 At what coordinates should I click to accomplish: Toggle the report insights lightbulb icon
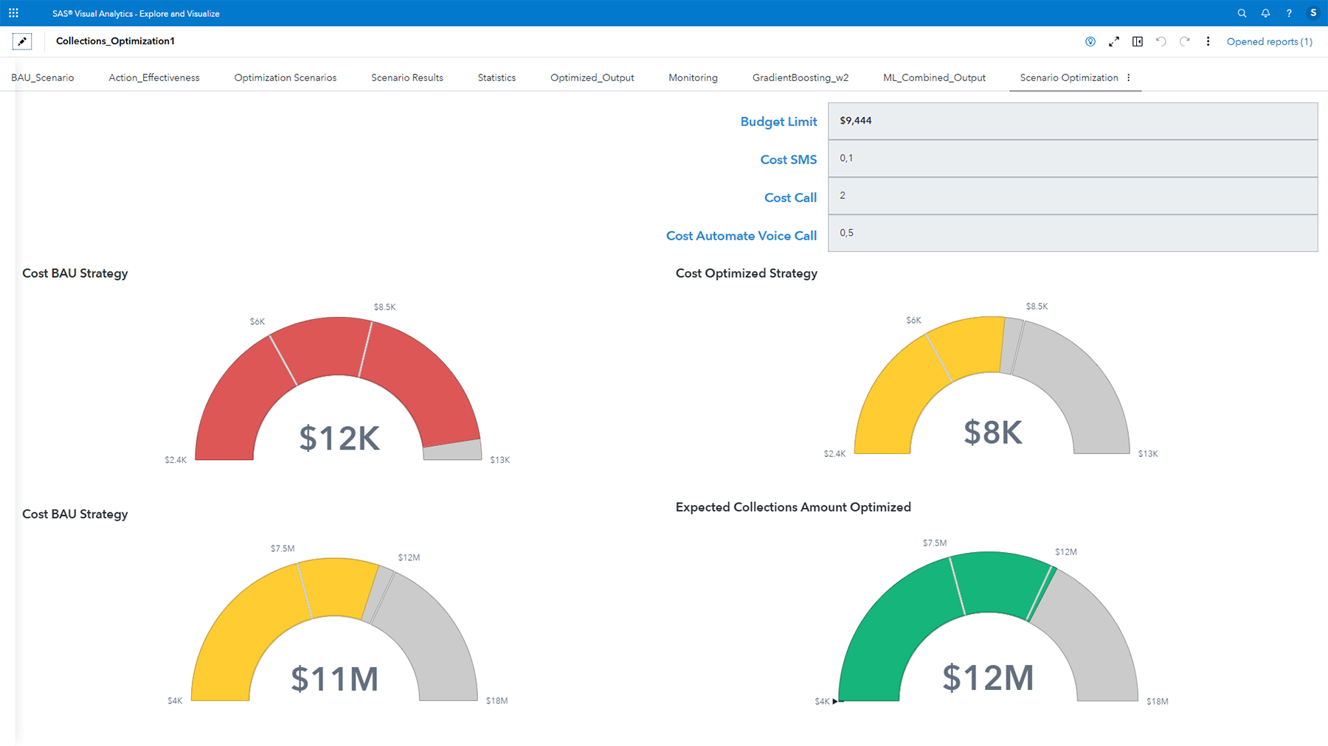1090,41
